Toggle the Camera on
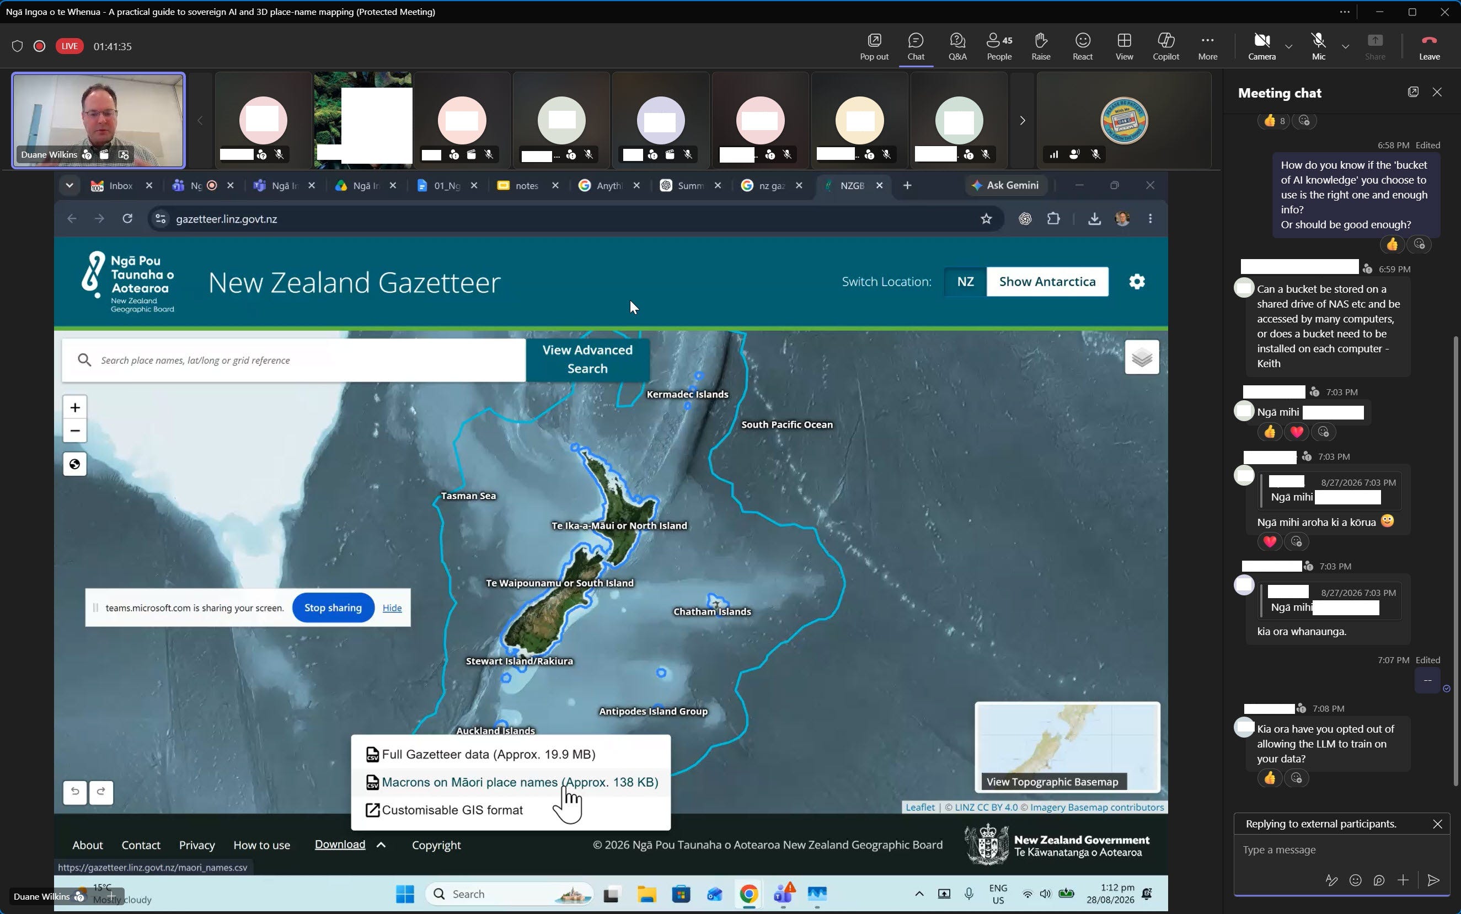Viewport: 1461px width, 914px height. tap(1261, 46)
